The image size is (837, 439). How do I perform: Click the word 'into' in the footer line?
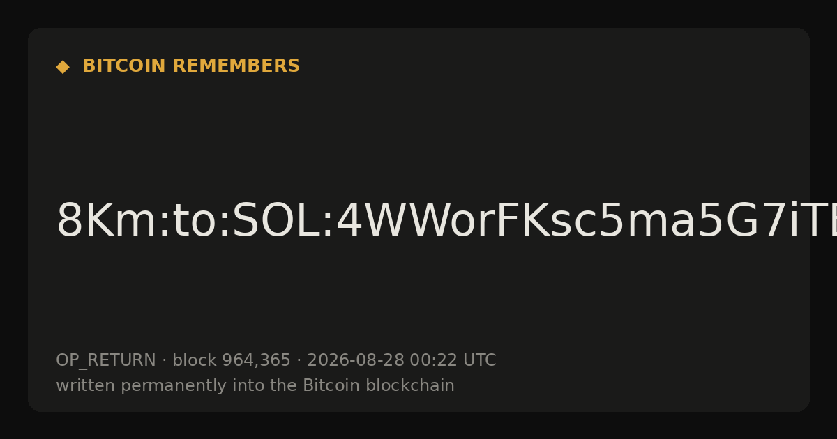(x=224, y=385)
